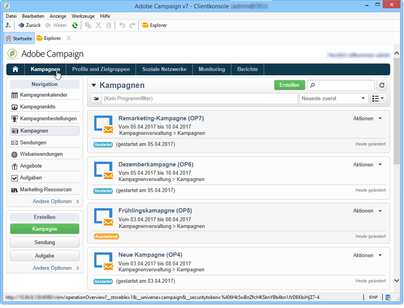Close the current tab with X
The height and width of the screenshot is (308, 404).
(69, 38)
